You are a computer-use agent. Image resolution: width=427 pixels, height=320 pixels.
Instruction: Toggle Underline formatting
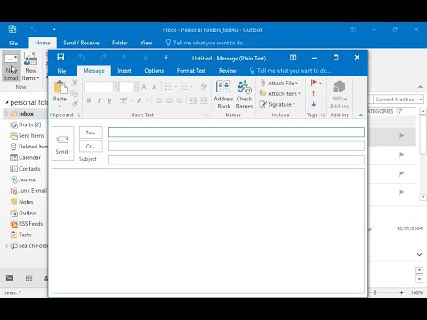[x=109, y=100]
